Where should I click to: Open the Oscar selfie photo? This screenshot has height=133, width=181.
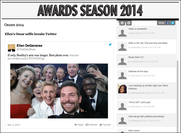click(x=59, y=91)
